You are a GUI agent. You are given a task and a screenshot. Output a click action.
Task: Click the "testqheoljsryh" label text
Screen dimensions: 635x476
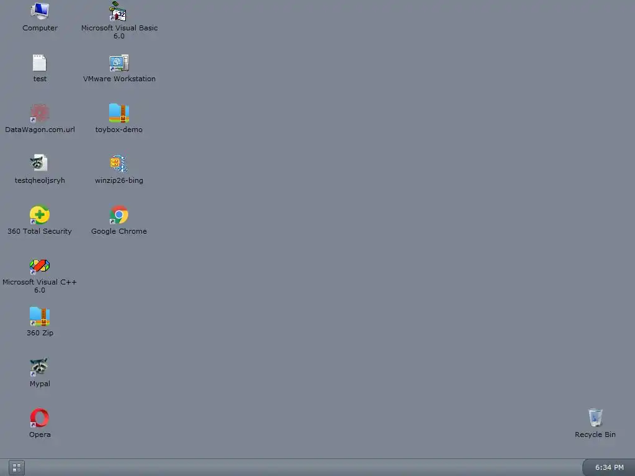point(40,180)
